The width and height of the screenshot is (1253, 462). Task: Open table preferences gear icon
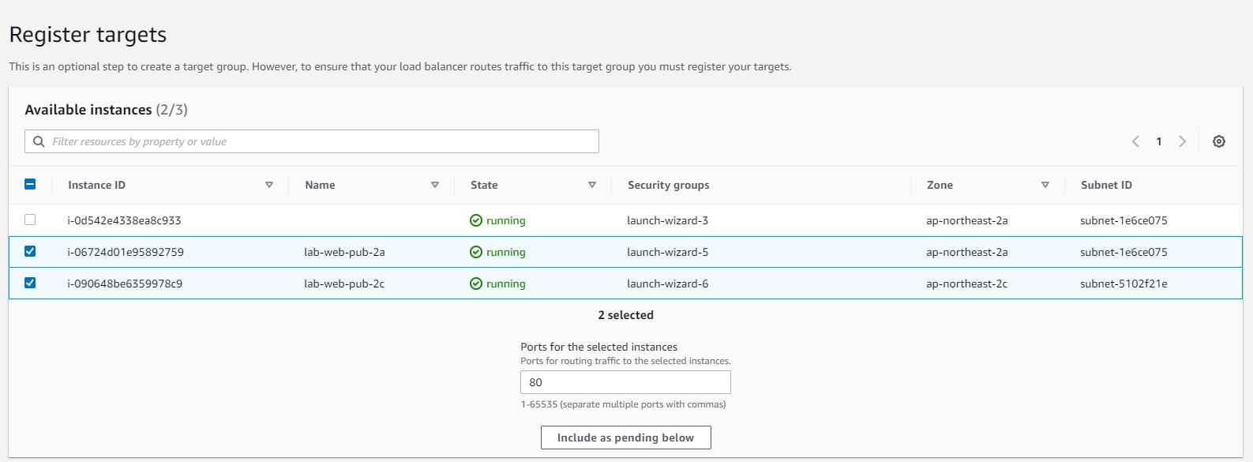pyautogui.click(x=1219, y=141)
